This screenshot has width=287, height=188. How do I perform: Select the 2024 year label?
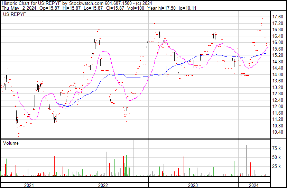tap(254, 185)
